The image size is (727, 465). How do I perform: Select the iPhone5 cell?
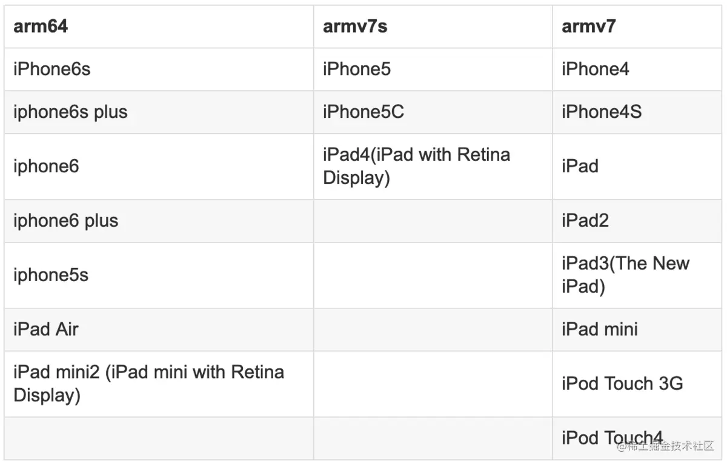pos(357,69)
